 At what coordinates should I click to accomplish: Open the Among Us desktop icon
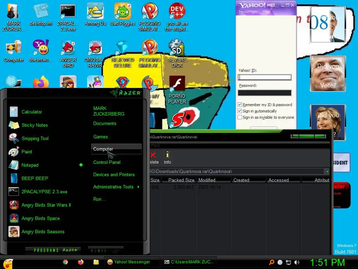point(95,14)
